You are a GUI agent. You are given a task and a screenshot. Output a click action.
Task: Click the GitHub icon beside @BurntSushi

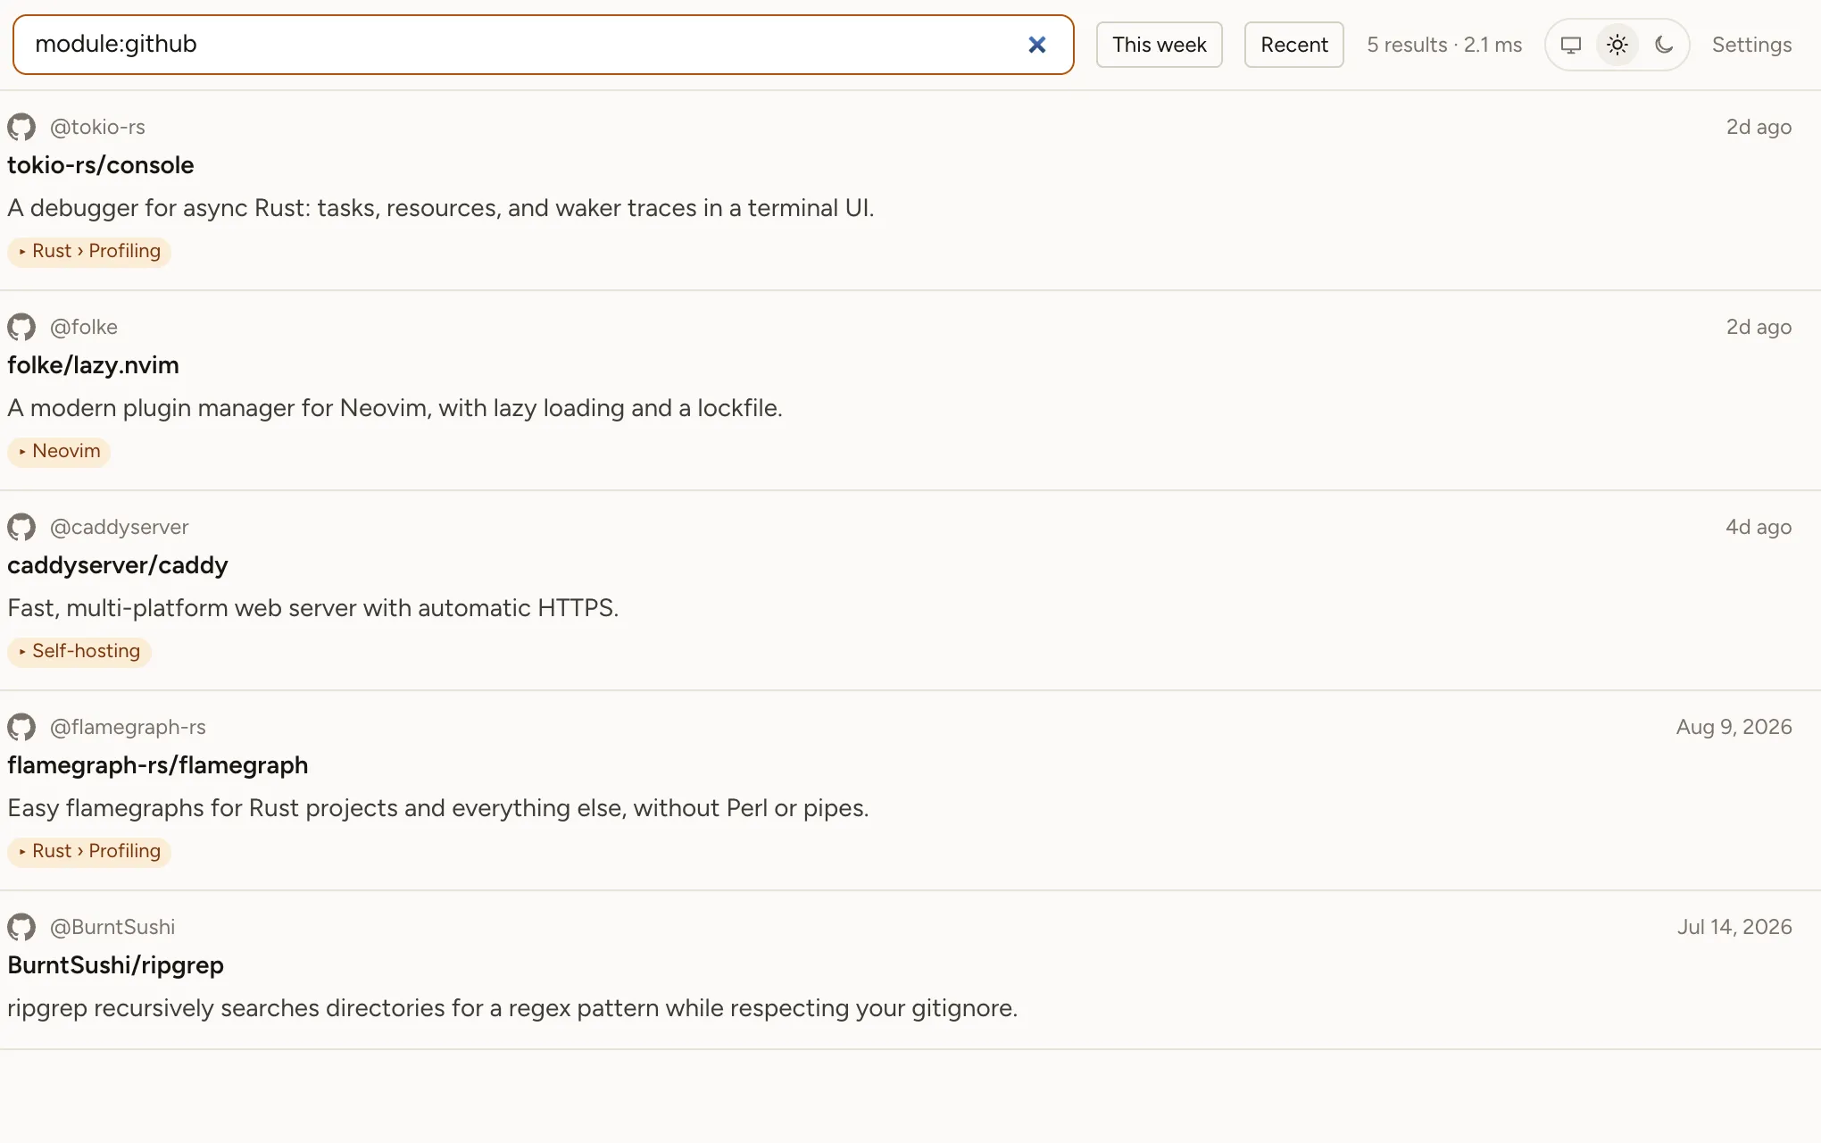coord(21,927)
